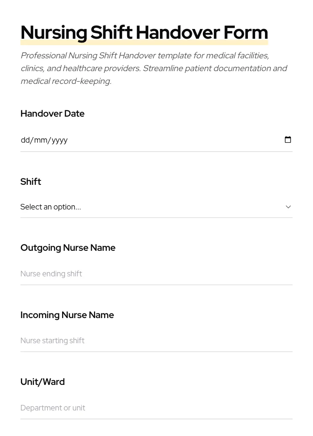Click the italic description text under the title
Viewport: 313px width, 436px height.
pos(154,68)
